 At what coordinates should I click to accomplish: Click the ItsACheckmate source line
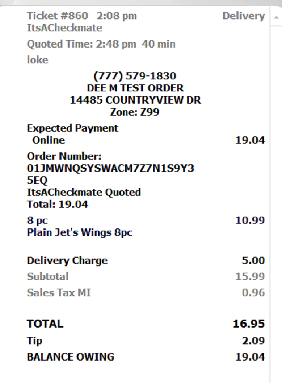(x=64, y=28)
